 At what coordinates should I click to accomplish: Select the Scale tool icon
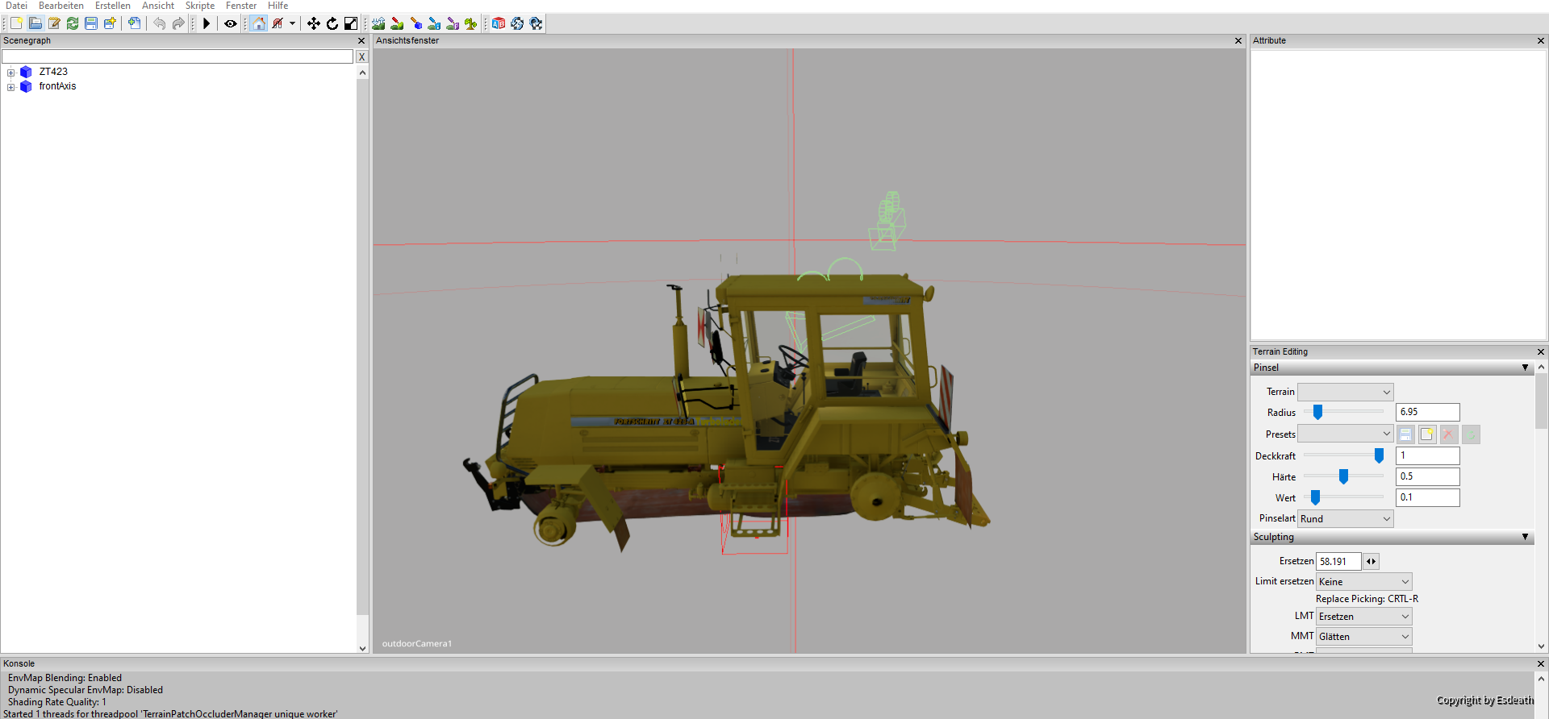click(351, 23)
